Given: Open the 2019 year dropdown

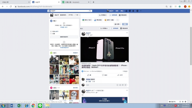Looking at the screenshot, I should 71,15.
